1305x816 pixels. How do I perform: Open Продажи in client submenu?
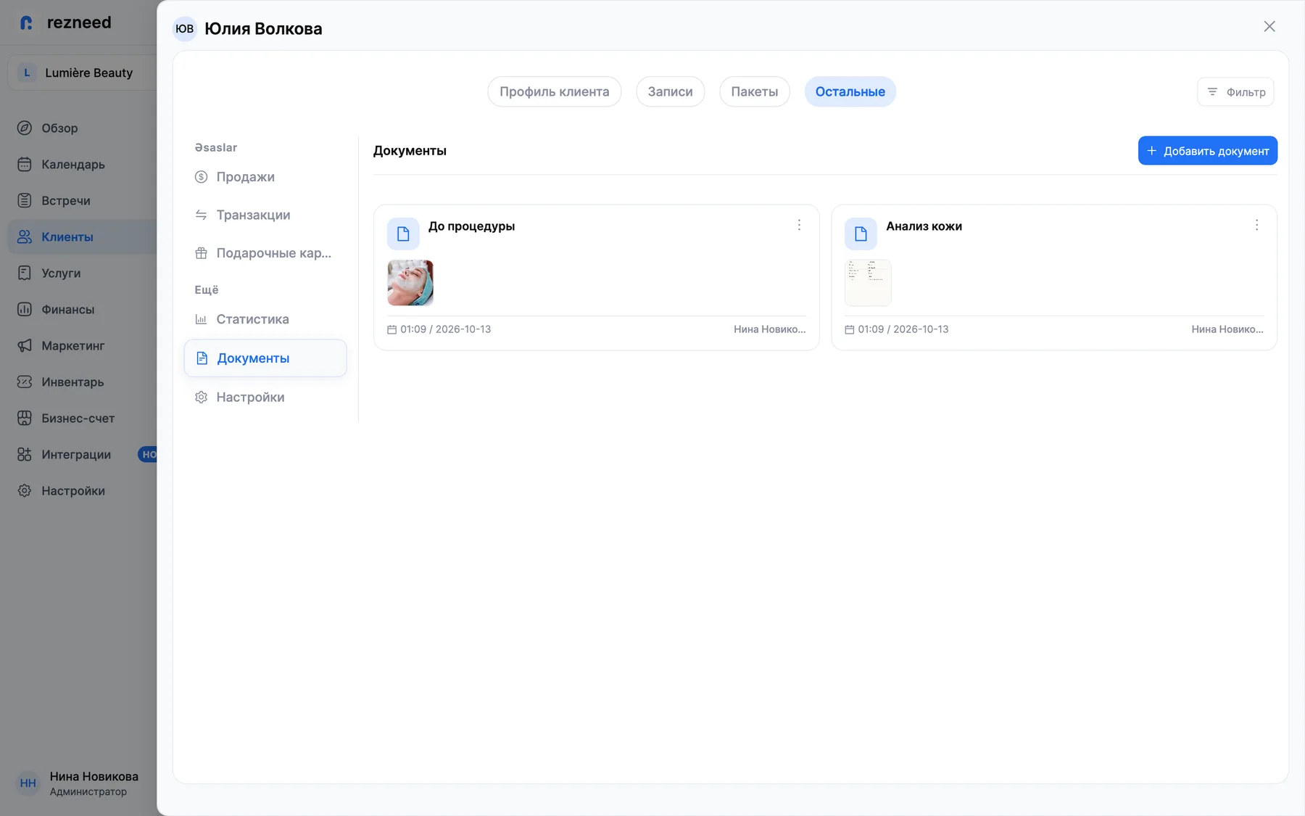click(265, 177)
